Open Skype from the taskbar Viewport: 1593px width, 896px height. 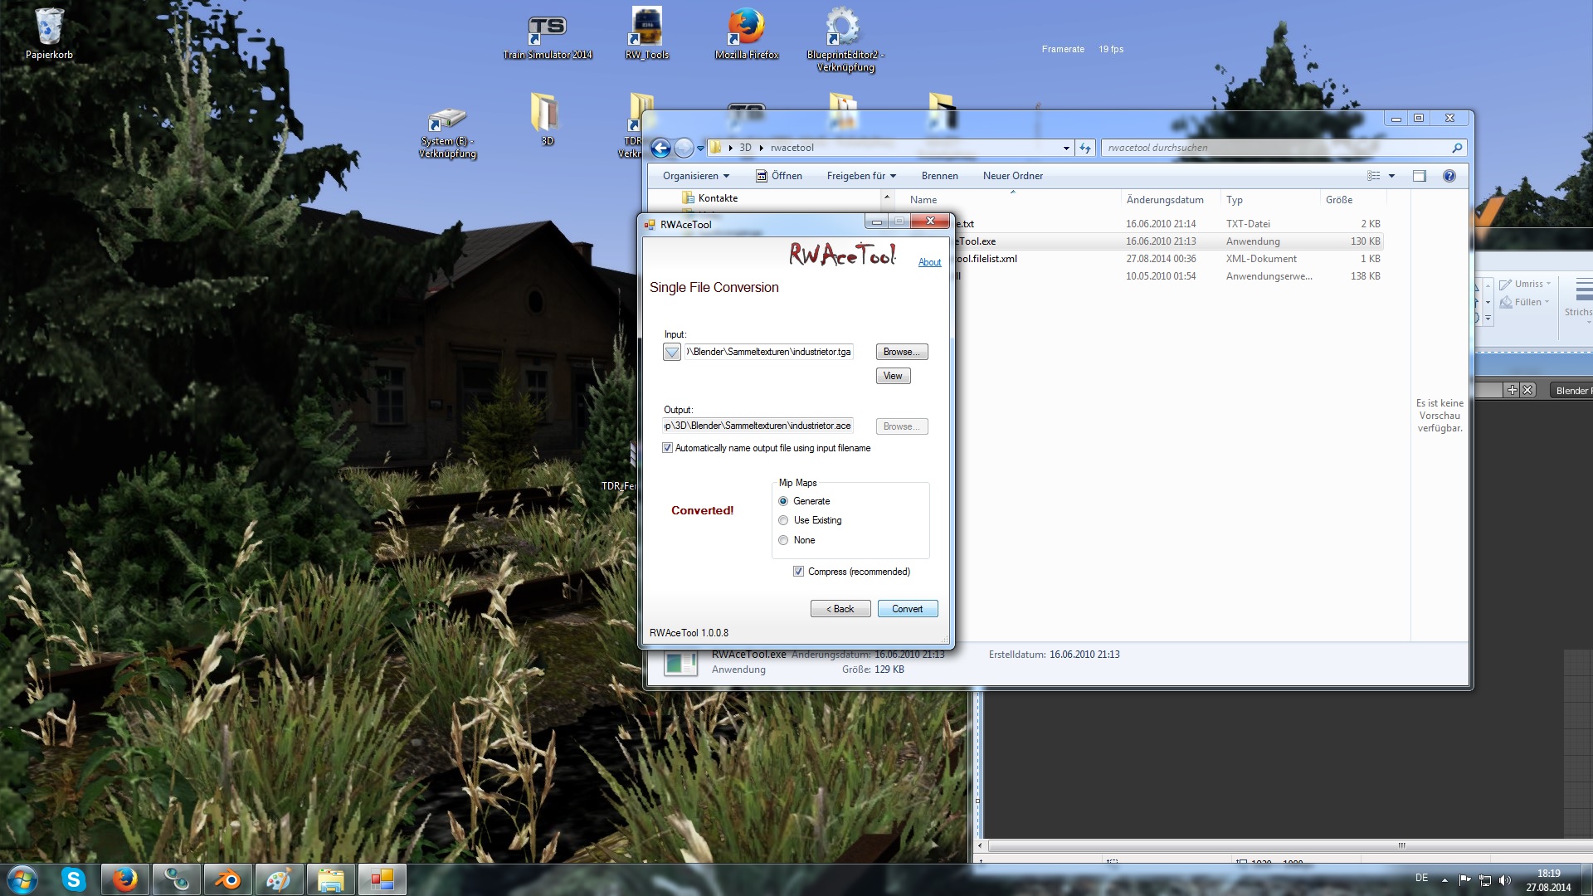tap(74, 879)
